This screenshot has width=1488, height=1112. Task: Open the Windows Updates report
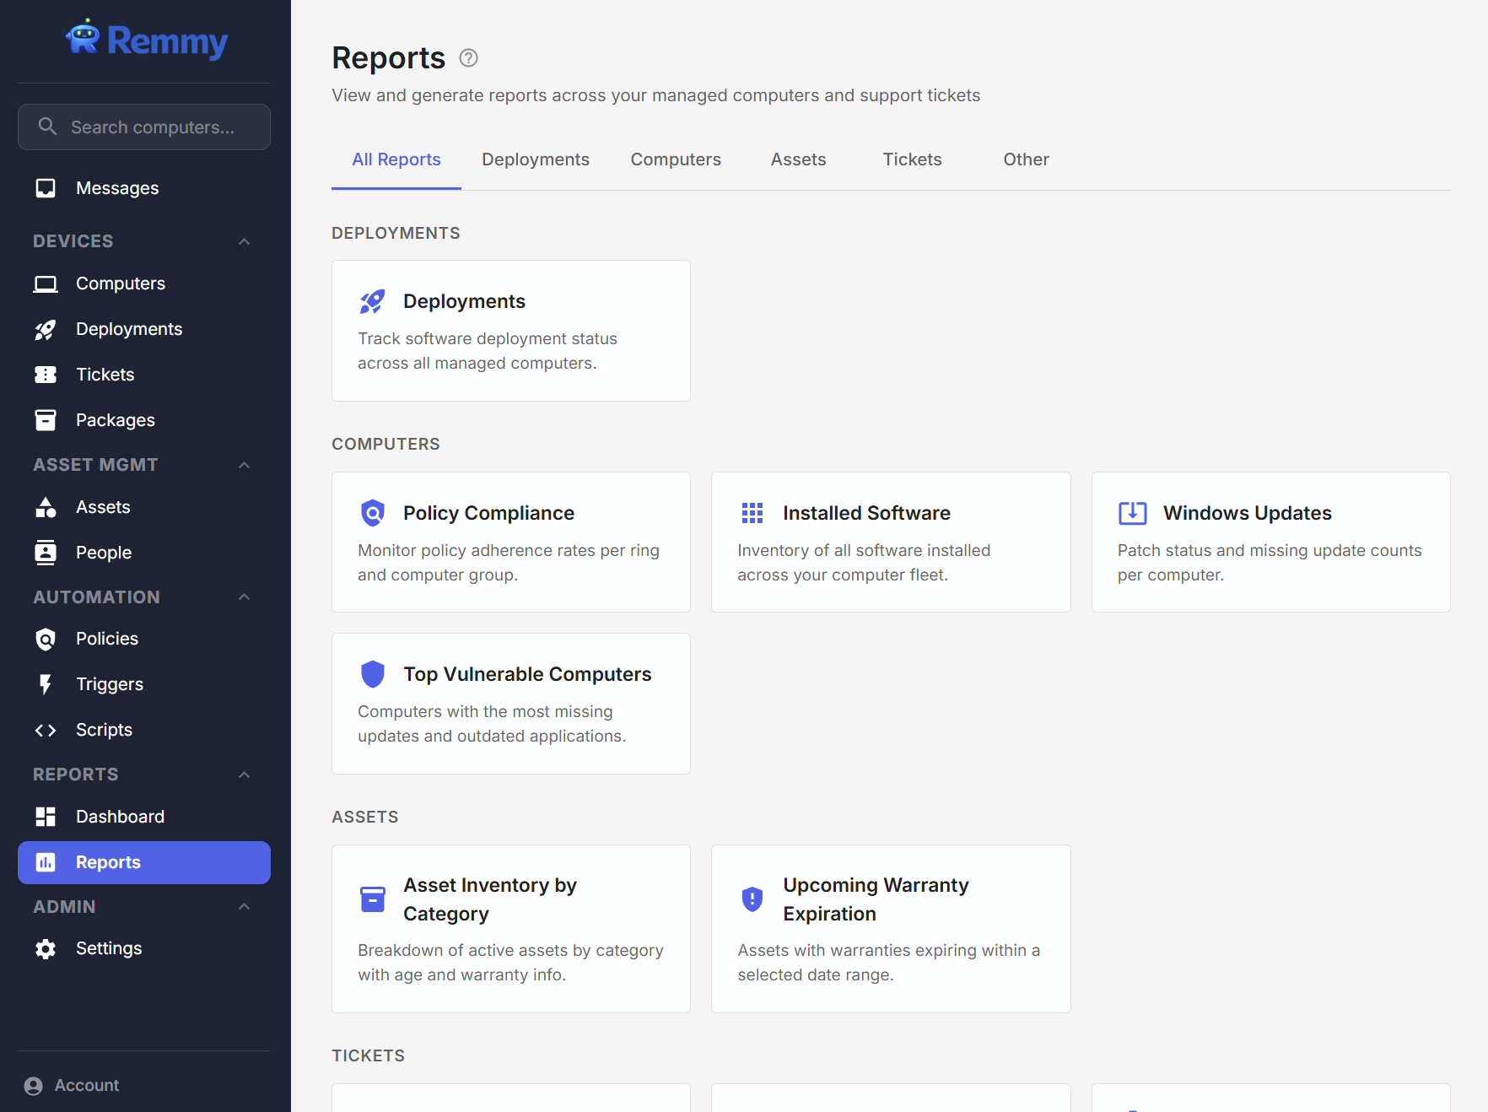point(1270,542)
